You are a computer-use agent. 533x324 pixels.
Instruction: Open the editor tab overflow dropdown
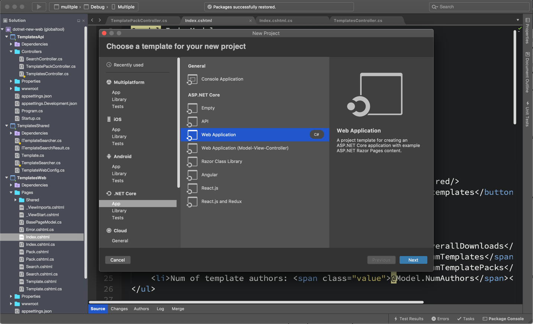click(x=518, y=20)
